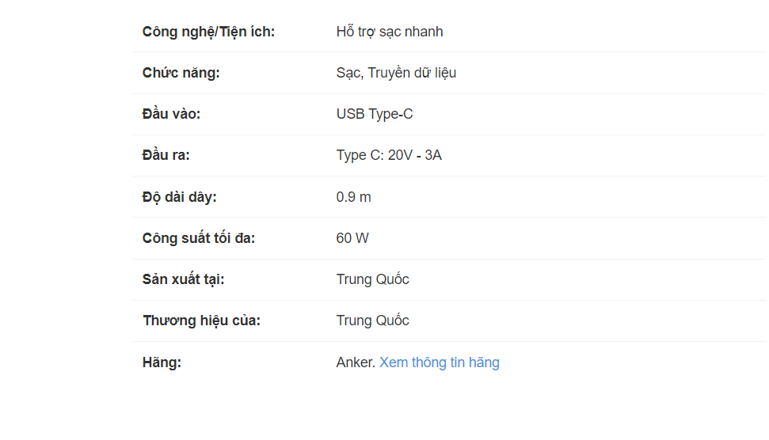Viewport: 769px width, 440px height.
Task: Click the Anker brand name text
Action: click(355, 362)
